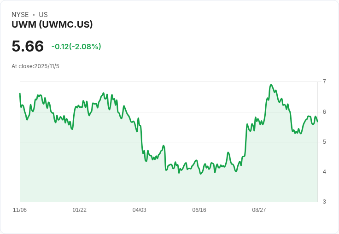Click the chart's highest peak near 7
This screenshot has height=234, width=339.
point(271,85)
